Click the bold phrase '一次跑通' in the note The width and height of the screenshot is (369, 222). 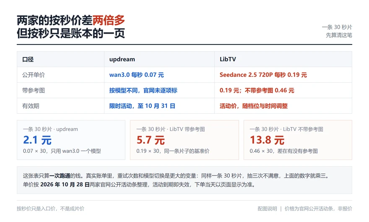pos(60,175)
